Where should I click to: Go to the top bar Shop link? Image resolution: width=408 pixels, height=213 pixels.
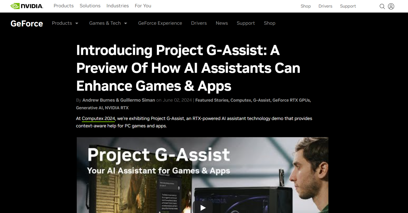(x=305, y=6)
